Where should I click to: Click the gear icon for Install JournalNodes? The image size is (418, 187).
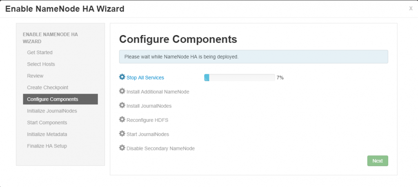click(122, 105)
